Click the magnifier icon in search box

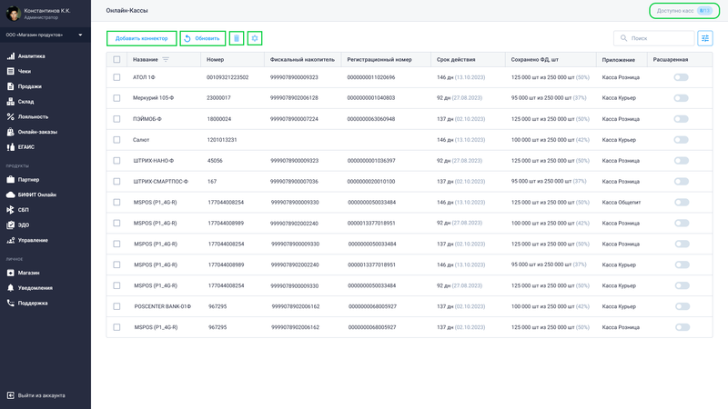click(623, 38)
